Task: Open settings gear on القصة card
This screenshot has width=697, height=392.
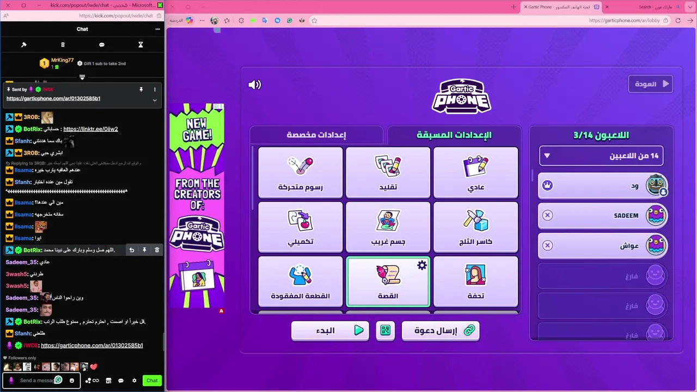Action: click(422, 265)
